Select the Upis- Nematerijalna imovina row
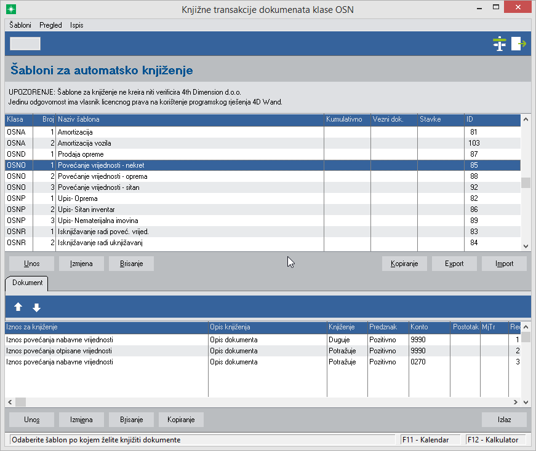536x451 pixels. pos(263,221)
